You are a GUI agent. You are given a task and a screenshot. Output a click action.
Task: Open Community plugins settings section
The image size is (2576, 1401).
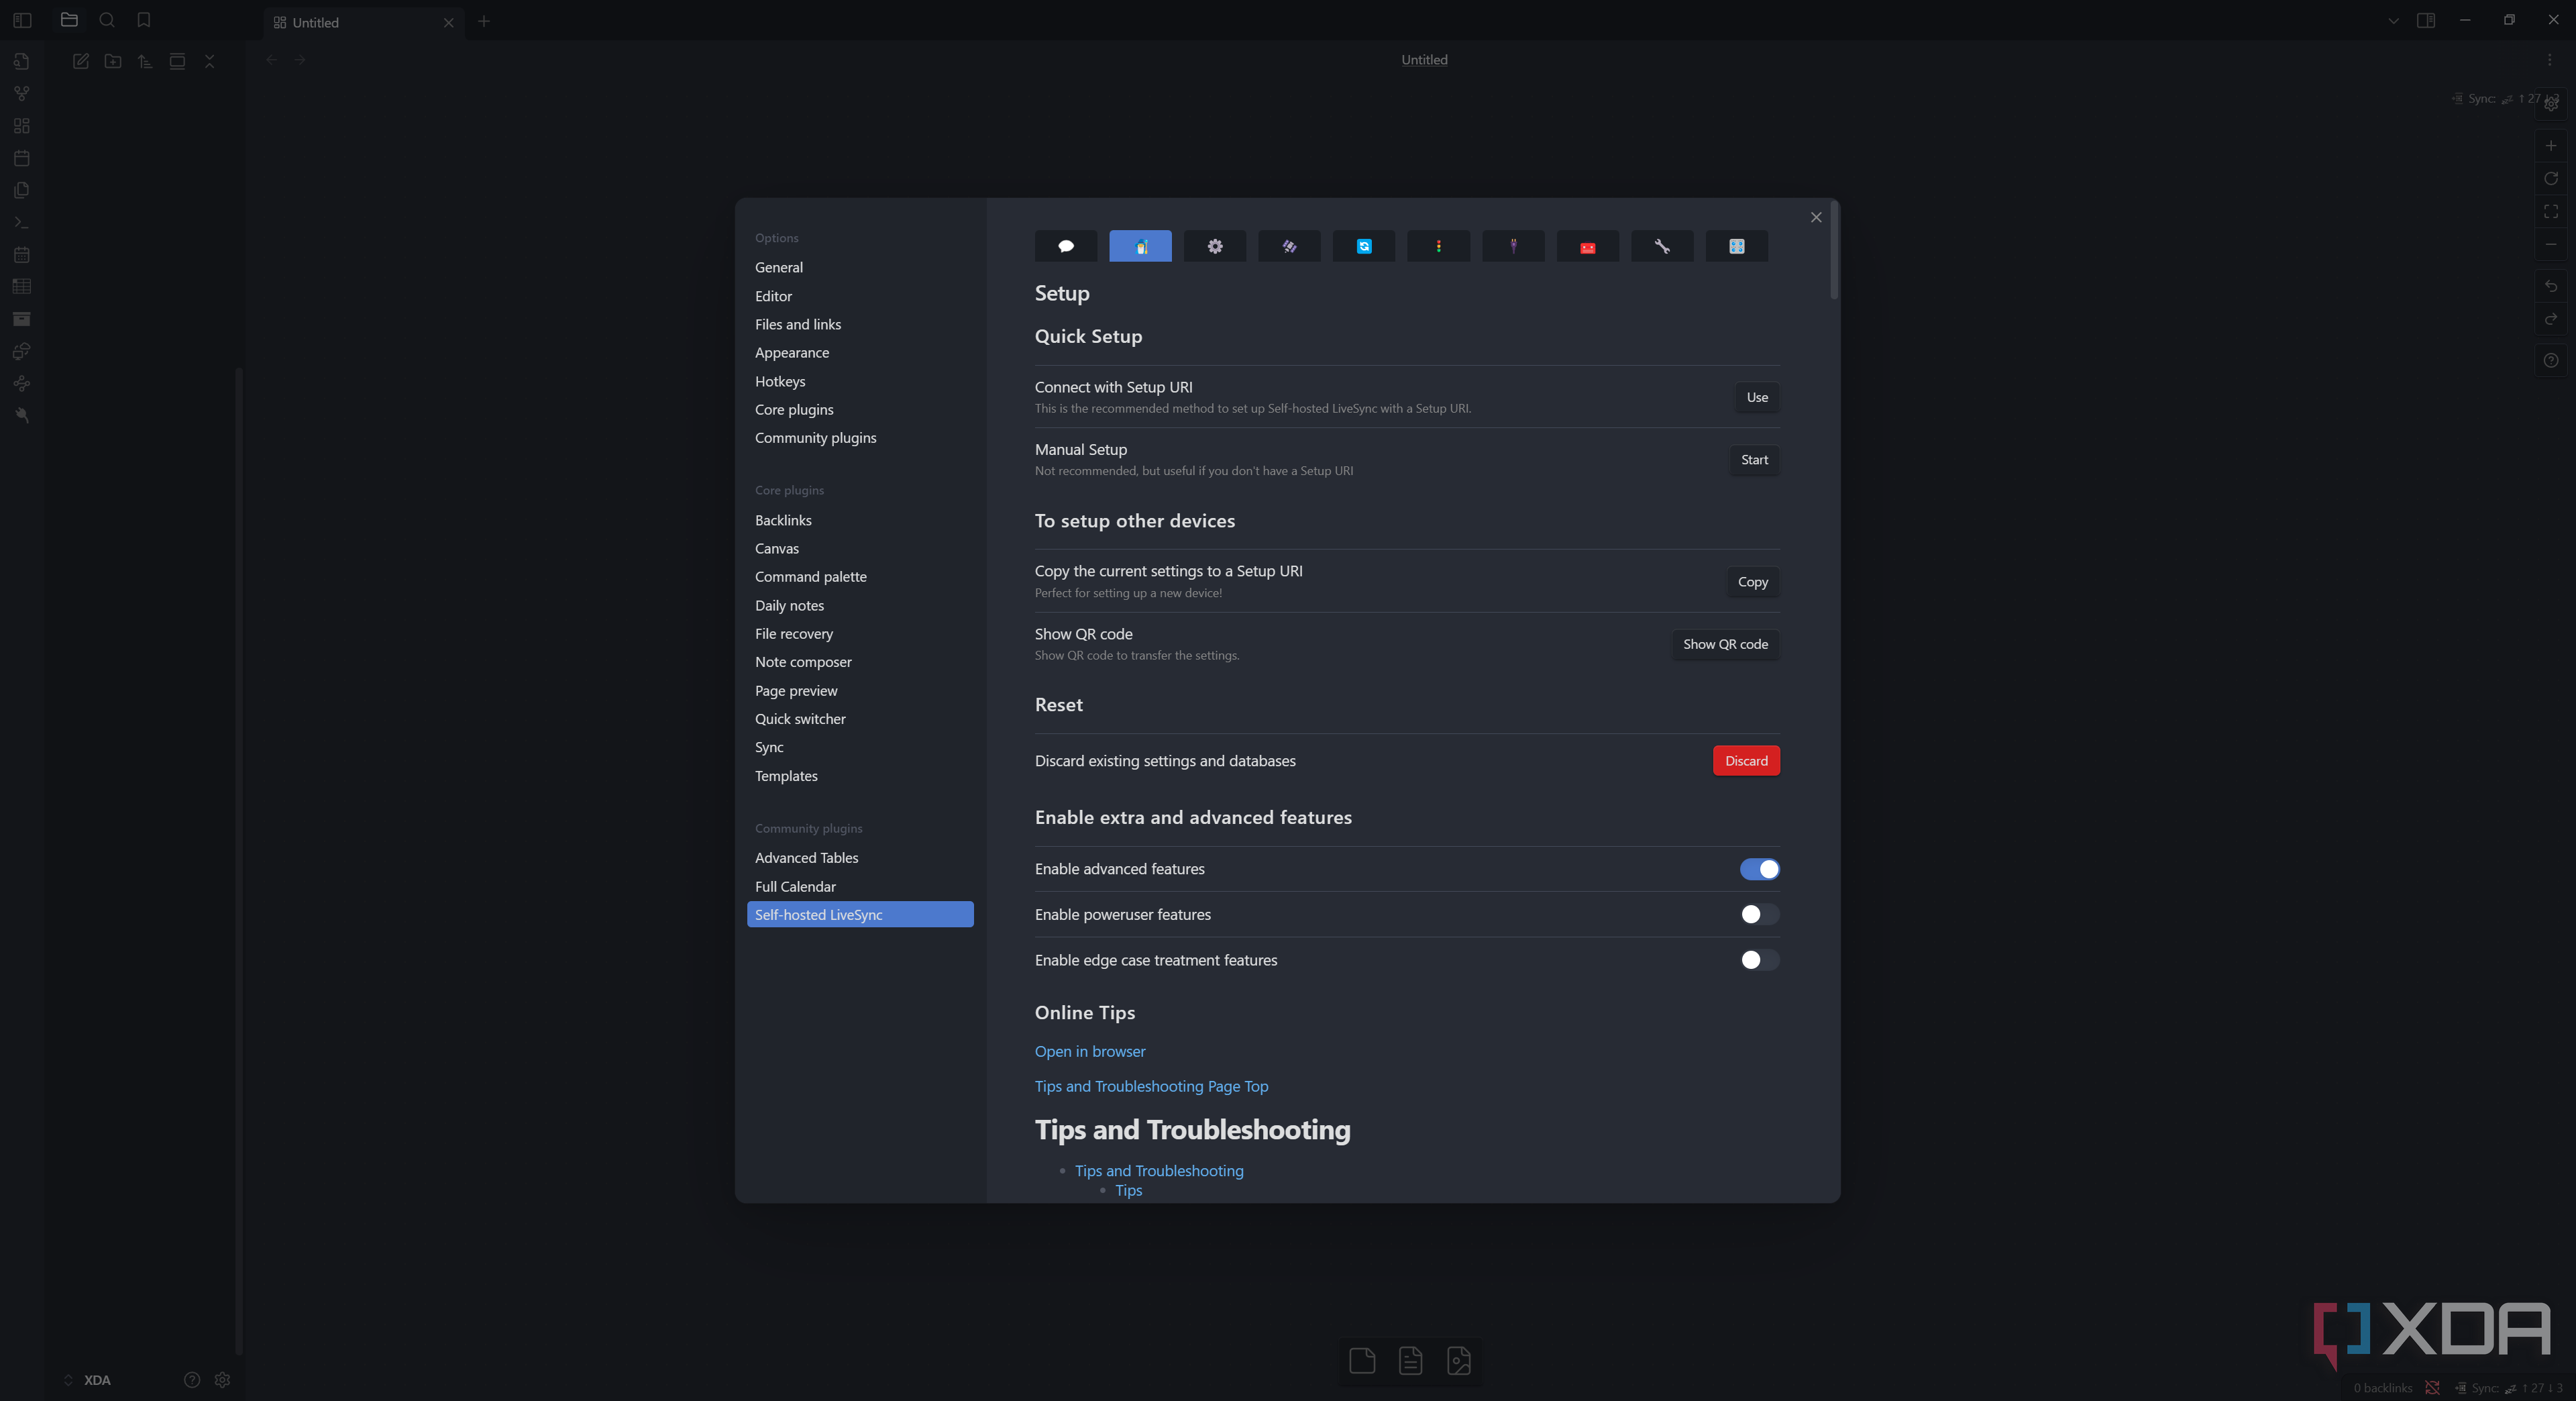[x=815, y=438]
